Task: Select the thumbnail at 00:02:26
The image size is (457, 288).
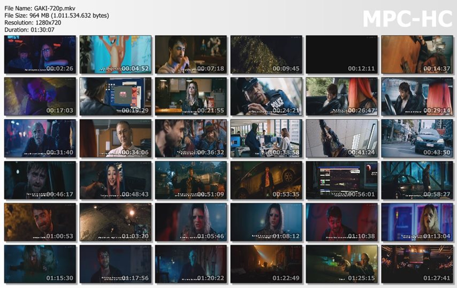Action: click(x=40, y=55)
